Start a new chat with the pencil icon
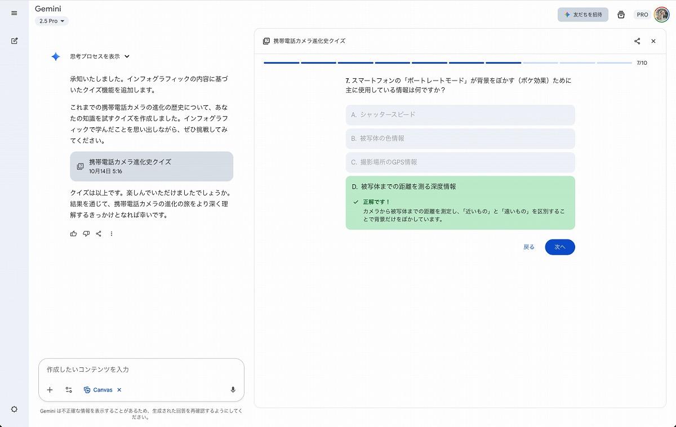This screenshot has width=676, height=427. coord(14,41)
